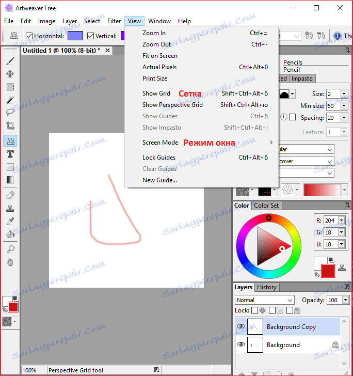The image size is (353, 376).
Task: Open the R value dropdown
Action: tap(342, 220)
